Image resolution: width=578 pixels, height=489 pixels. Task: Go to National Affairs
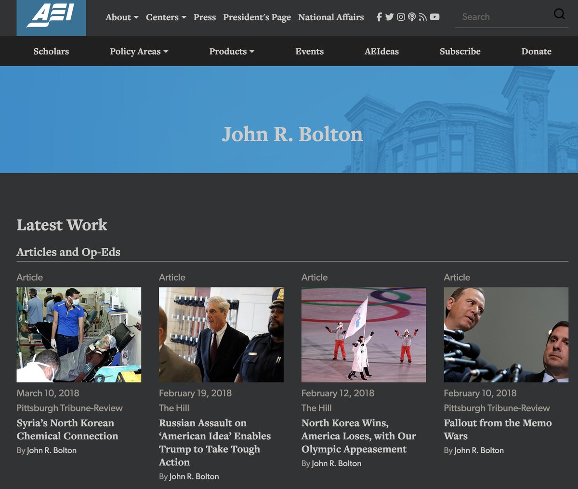pyautogui.click(x=331, y=17)
